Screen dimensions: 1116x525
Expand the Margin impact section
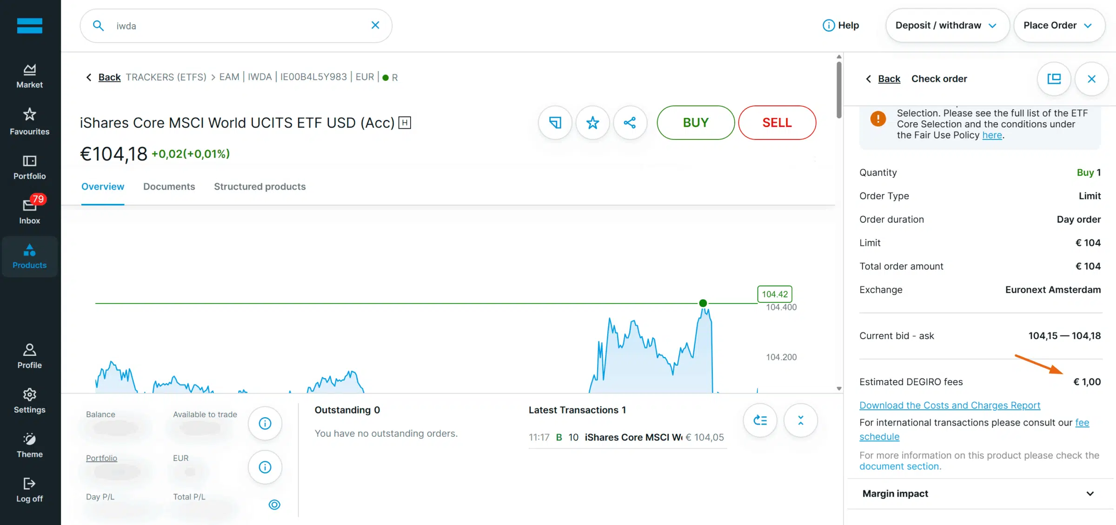pyautogui.click(x=980, y=493)
